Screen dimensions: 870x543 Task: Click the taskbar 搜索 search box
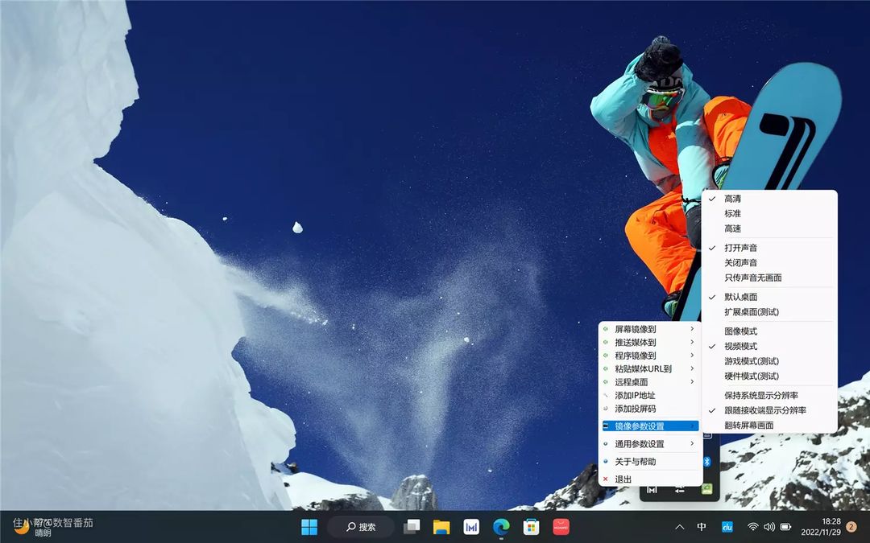click(x=361, y=527)
